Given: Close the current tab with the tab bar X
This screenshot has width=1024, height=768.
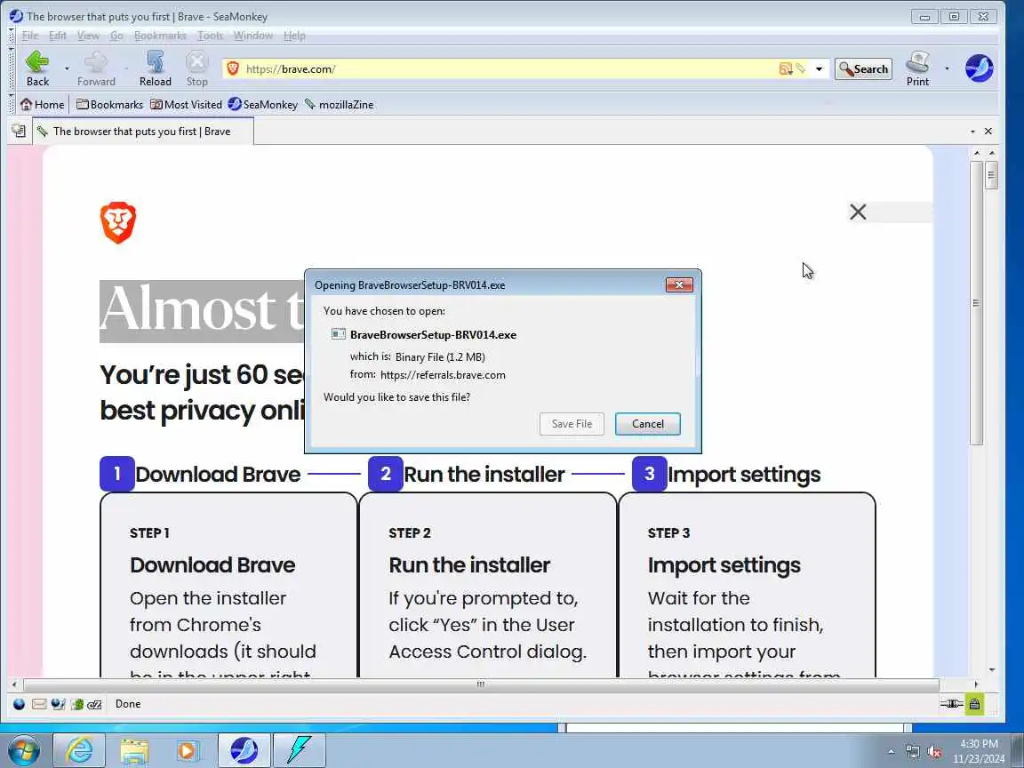Looking at the screenshot, I should [988, 132].
